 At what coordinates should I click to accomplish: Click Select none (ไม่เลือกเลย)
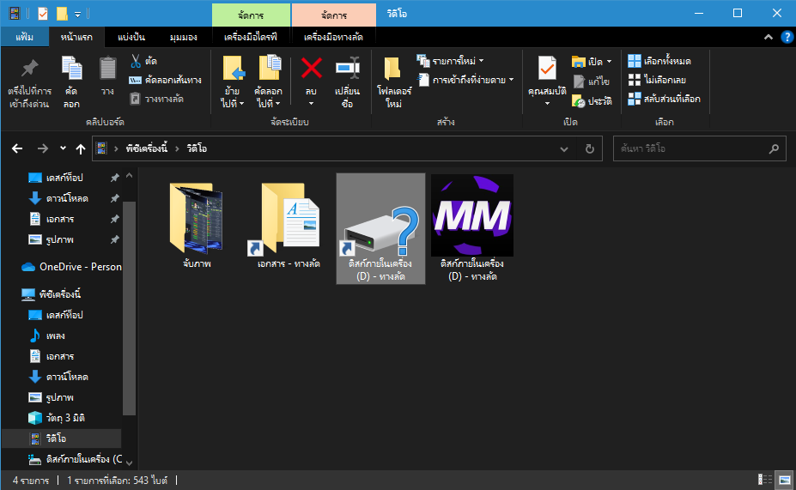(x=657, y=80)
